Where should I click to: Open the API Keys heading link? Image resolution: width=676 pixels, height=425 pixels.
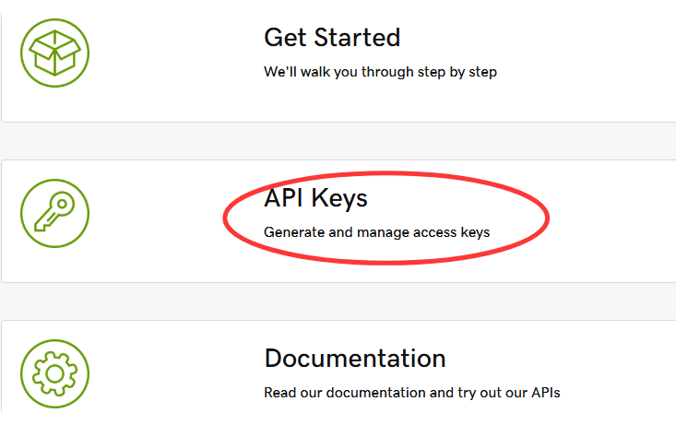point(315,198)
